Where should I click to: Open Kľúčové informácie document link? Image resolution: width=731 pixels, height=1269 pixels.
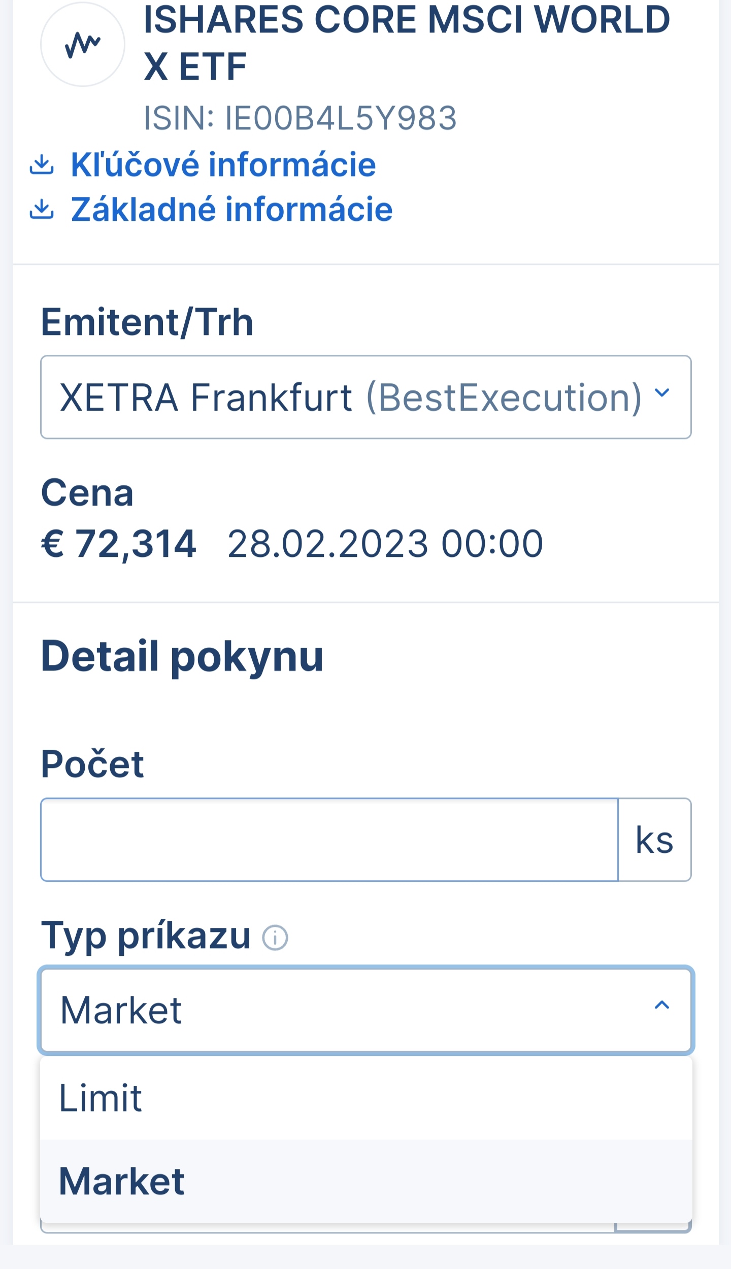point(223,164)
